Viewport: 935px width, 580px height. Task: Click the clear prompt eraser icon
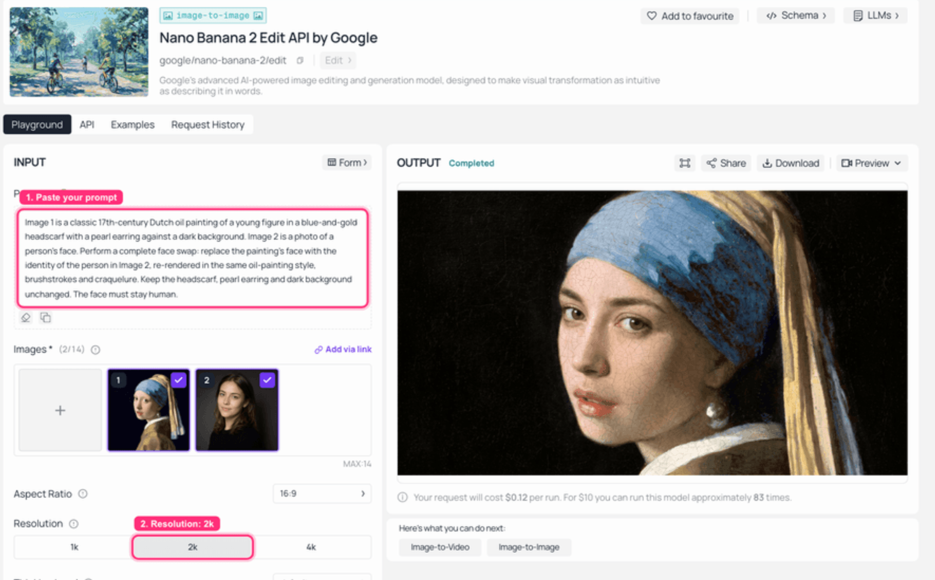(26, 318)
